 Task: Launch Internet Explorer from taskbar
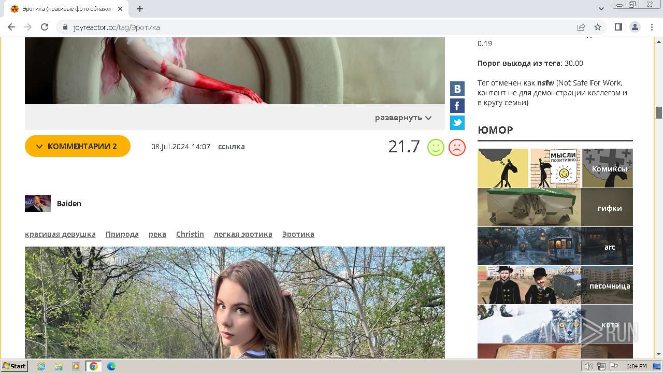point(41,366)
